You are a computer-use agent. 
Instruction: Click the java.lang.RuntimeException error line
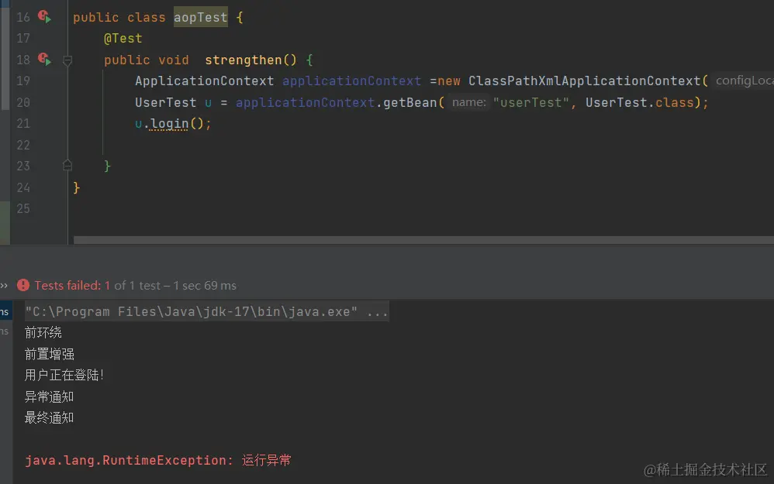pyautogui.click(x=158, y=460)
